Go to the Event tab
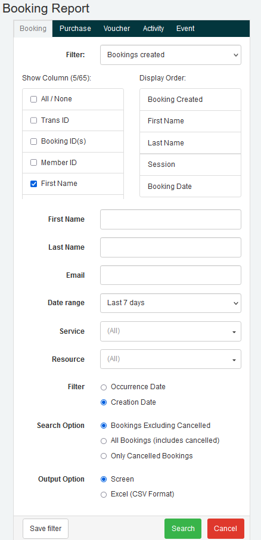The image size is (261, 540). [x=185, y=29]
